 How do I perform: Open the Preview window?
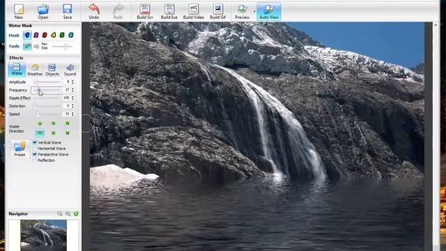[243, 11]
